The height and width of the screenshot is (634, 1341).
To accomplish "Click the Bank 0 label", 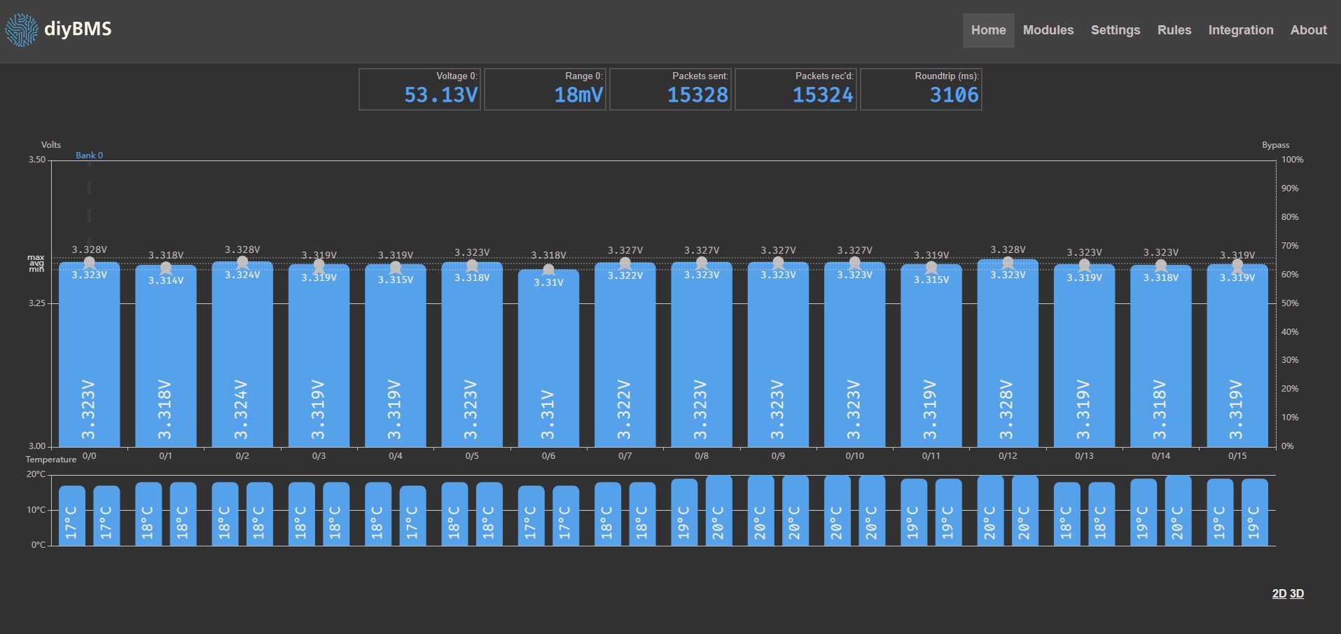I will pos(89,156).
